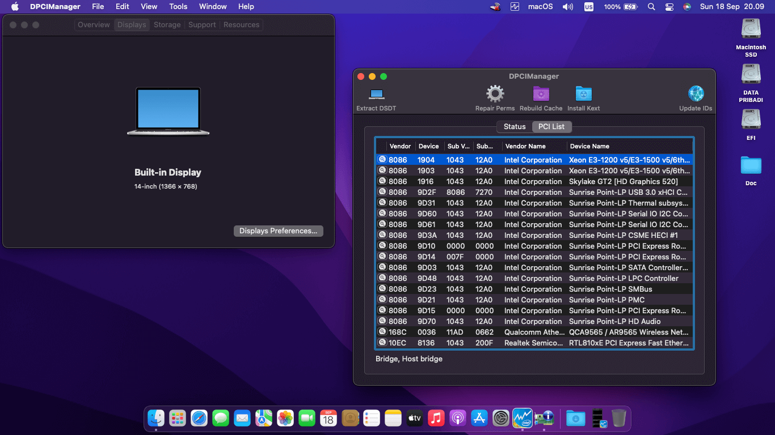This screenshot has height=435, width=775.
Task: Click Intel Power Gadget icon in Dock
Action: tap(523, 418)
